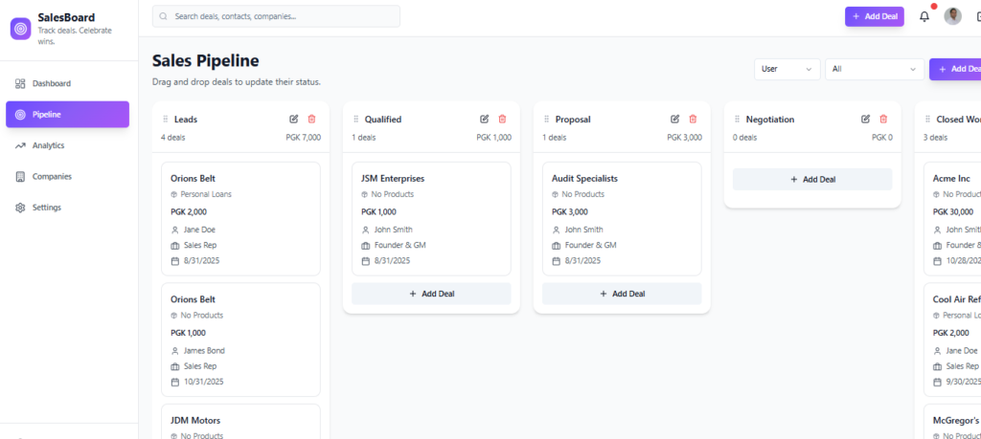This screenshot has width=981, height=439.
Task: Add a deal under Qualified column
Action: coord(431,294)
